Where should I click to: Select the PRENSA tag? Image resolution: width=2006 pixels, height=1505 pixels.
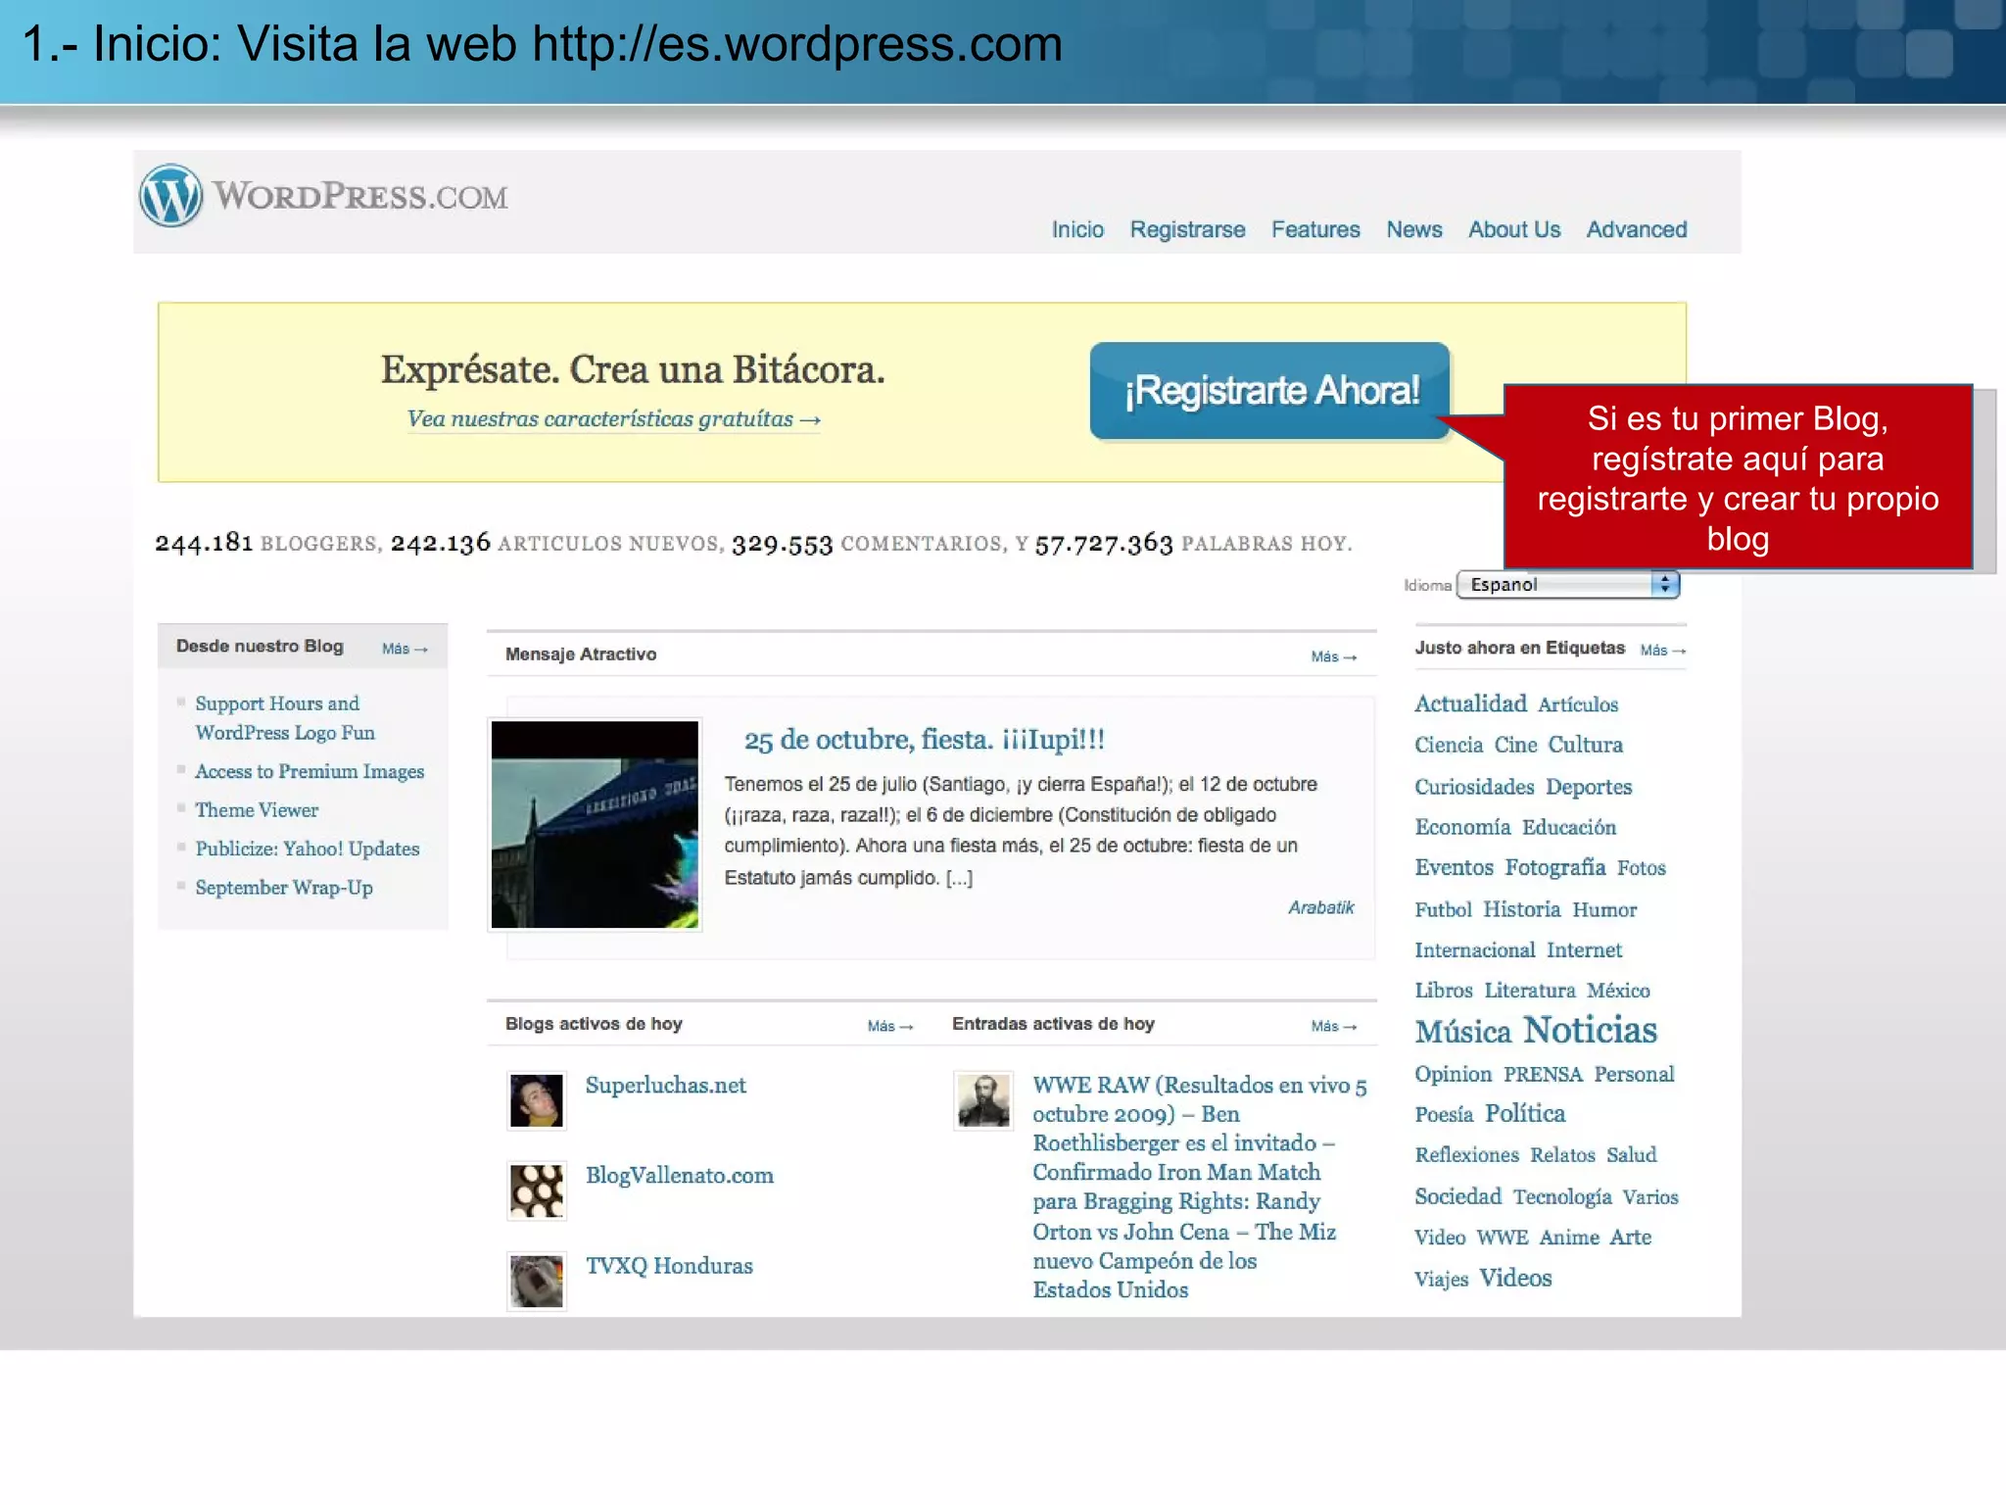[1543, 1074]
